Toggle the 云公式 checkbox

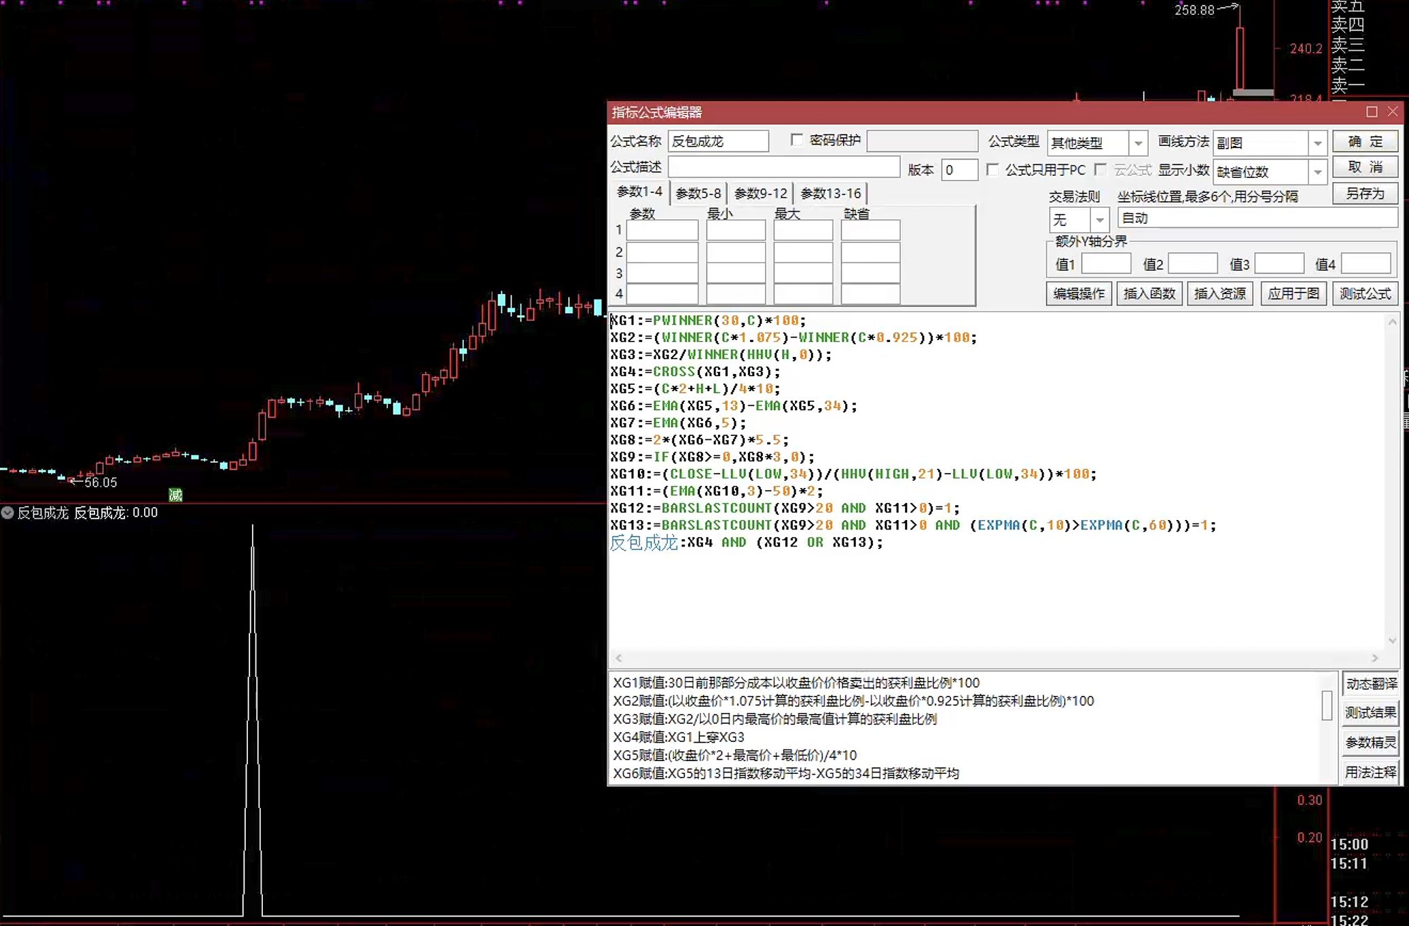click(1101, 169)
